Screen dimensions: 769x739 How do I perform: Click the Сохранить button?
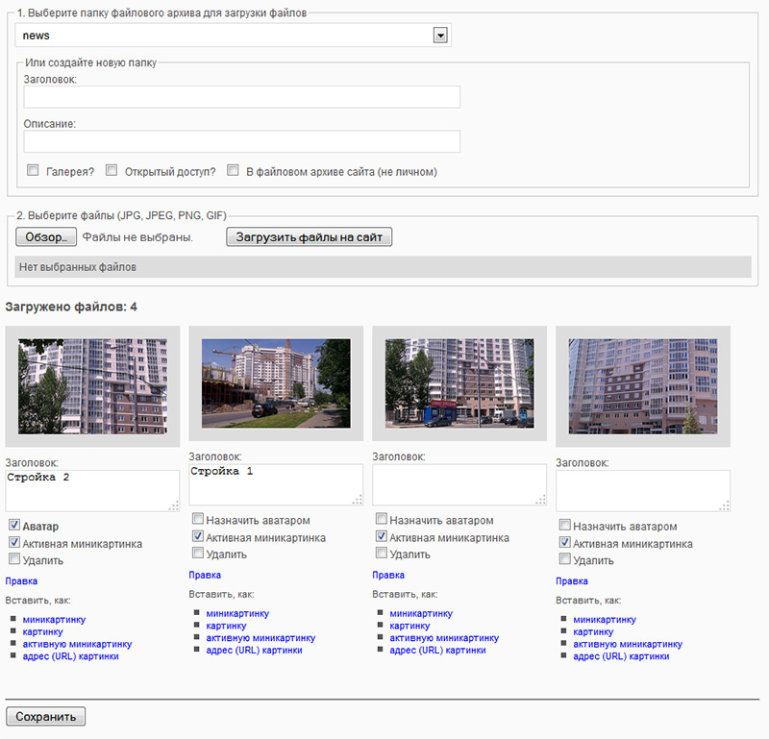[x=46, y=716]
